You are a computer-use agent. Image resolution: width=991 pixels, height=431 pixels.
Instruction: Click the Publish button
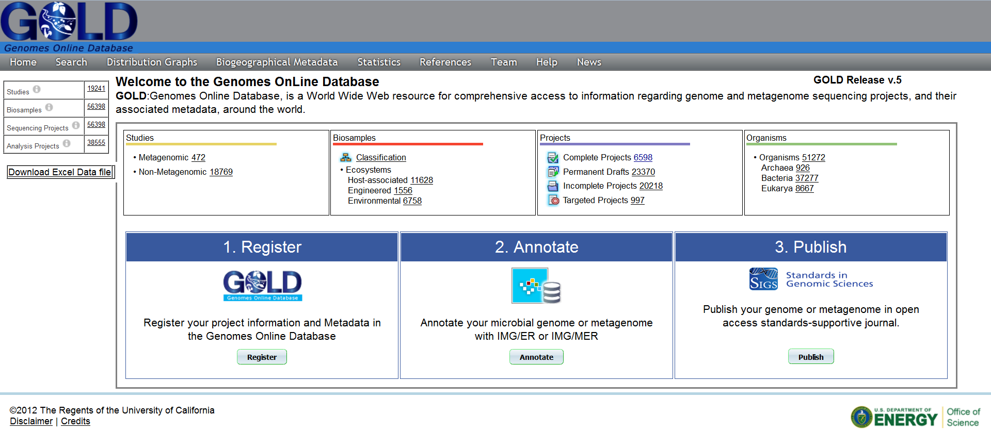point(811,357)
